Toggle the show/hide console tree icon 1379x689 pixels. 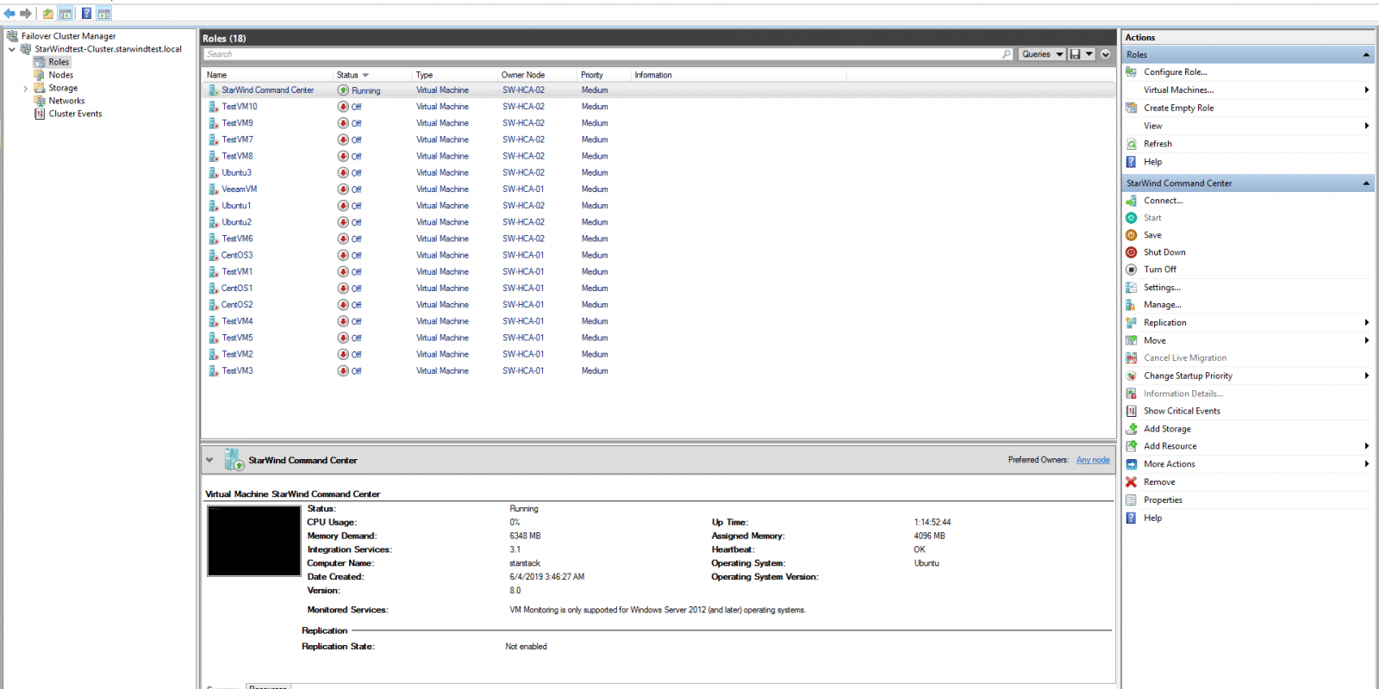(66, 14)
